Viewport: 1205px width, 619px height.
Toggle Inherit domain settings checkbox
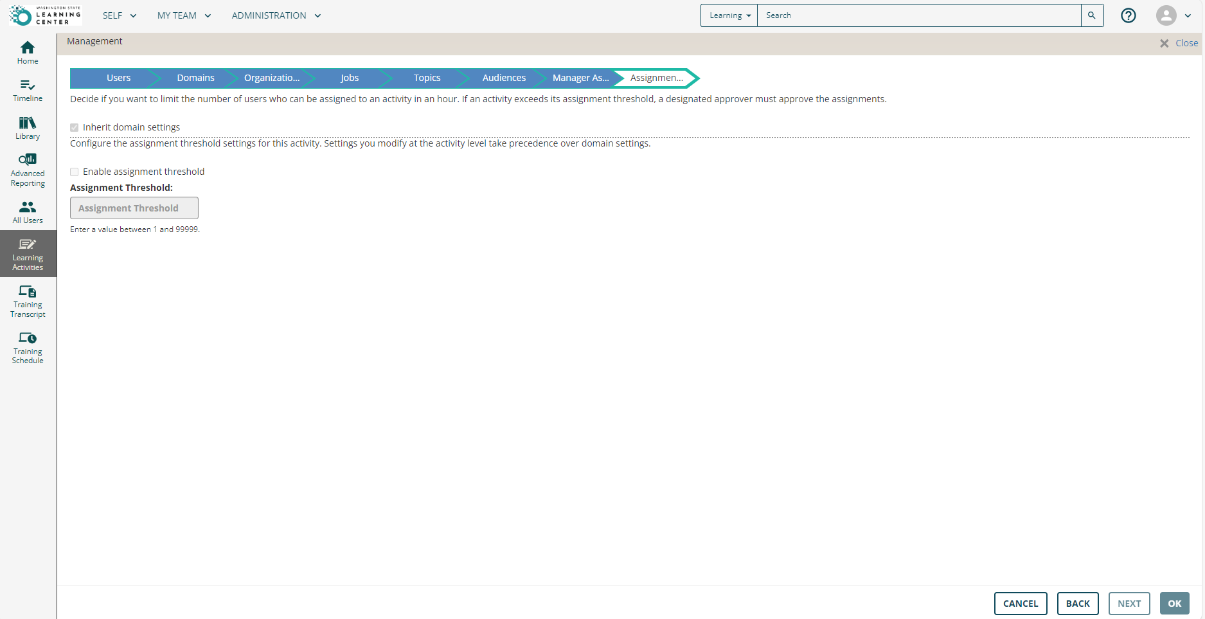(x=75, y=128)
